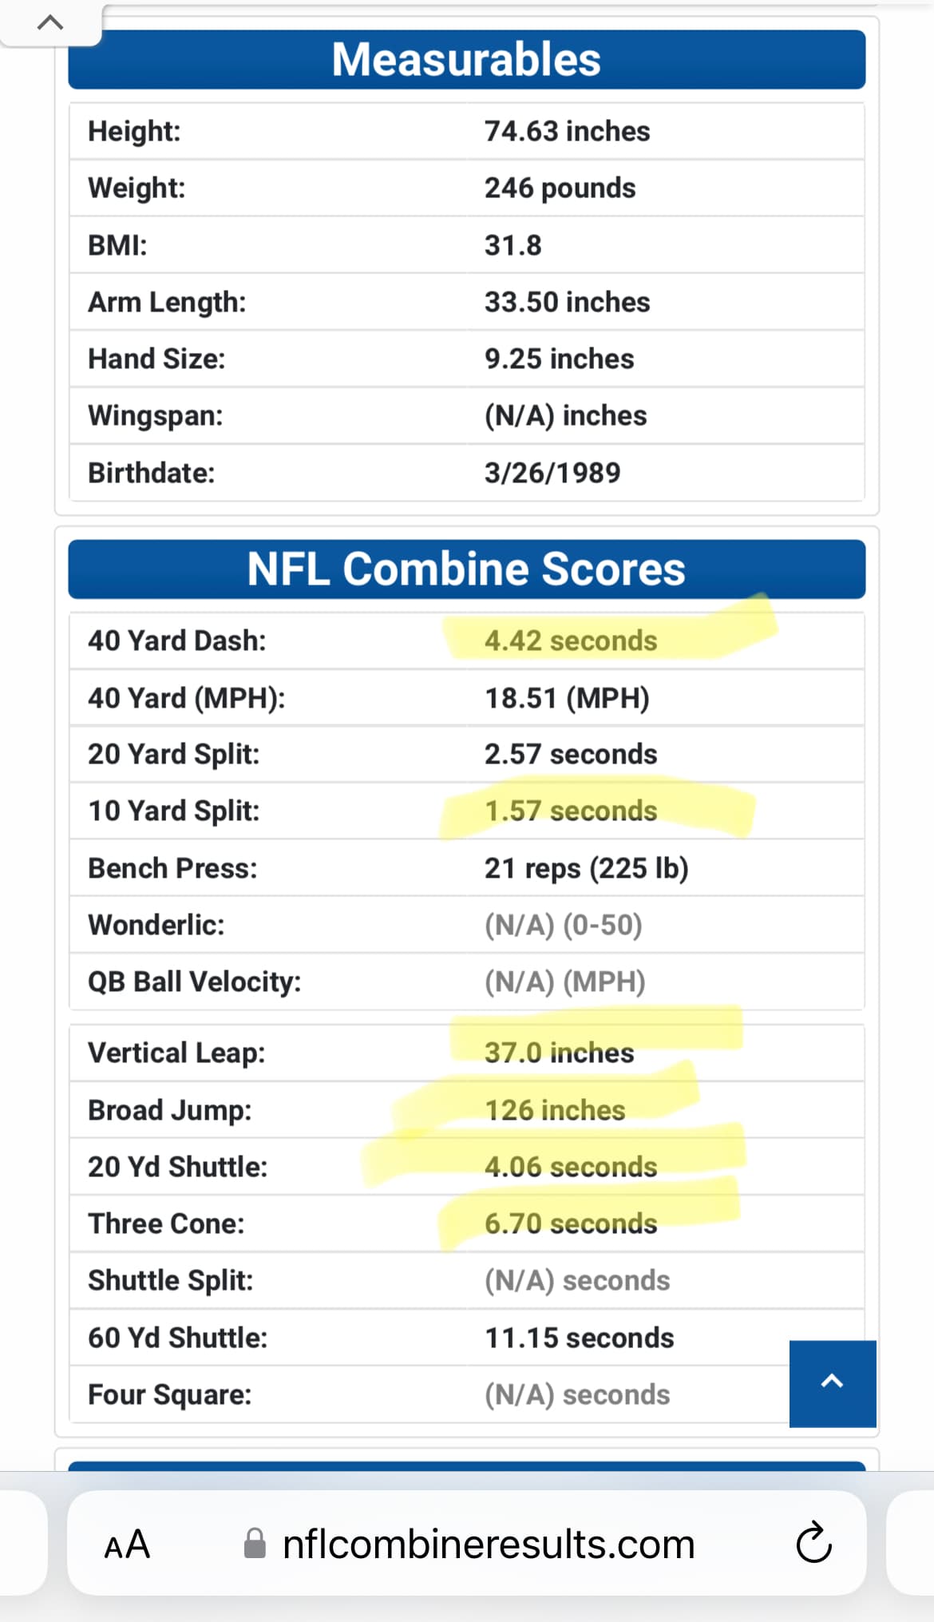
Task: Click the Height 74.63 inches value
Action: click(x=567, y=131)
